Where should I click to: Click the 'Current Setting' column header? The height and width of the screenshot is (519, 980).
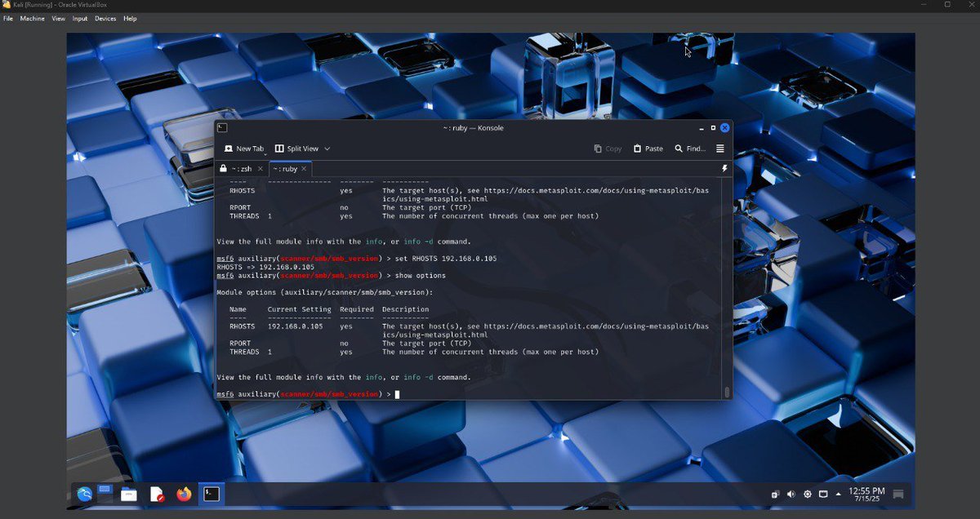300,309
